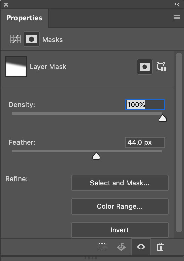Select the Curves adjustment icon
Image resolution: width=184 pixels, height=261 pixels.
[x=15, y=39]
